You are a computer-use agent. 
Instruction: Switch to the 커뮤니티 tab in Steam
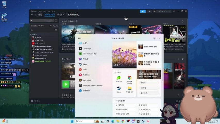click(x=61, y=15)
